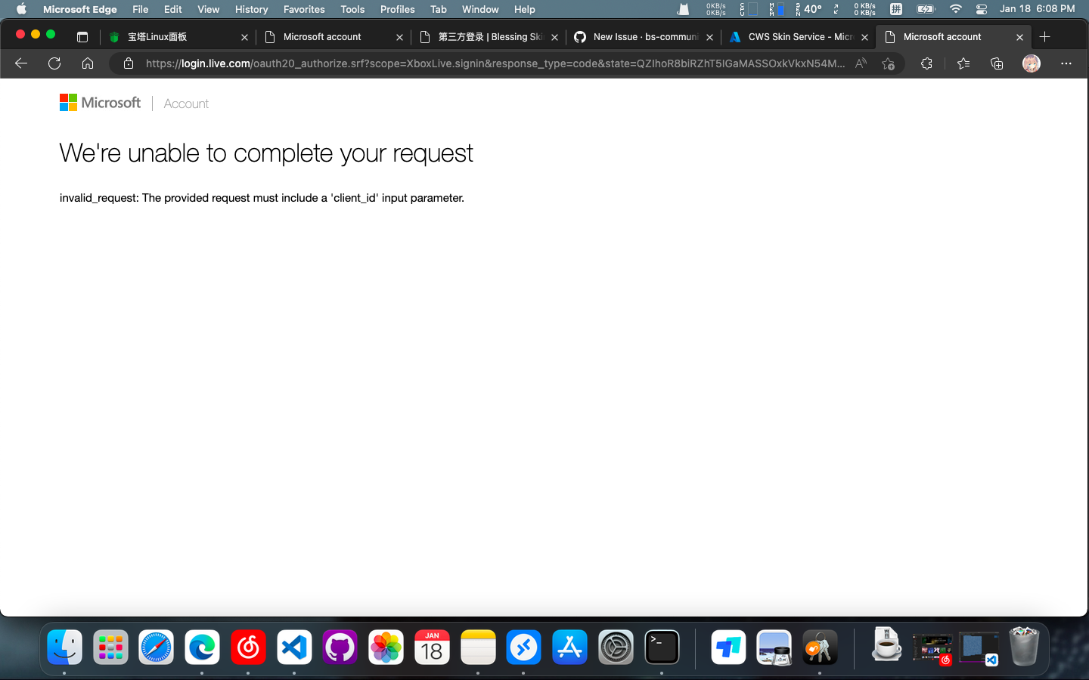1089x680 pixels.
Task: Open the Settings and more ellipsis menu
Action: click(x=1066, y=63)
